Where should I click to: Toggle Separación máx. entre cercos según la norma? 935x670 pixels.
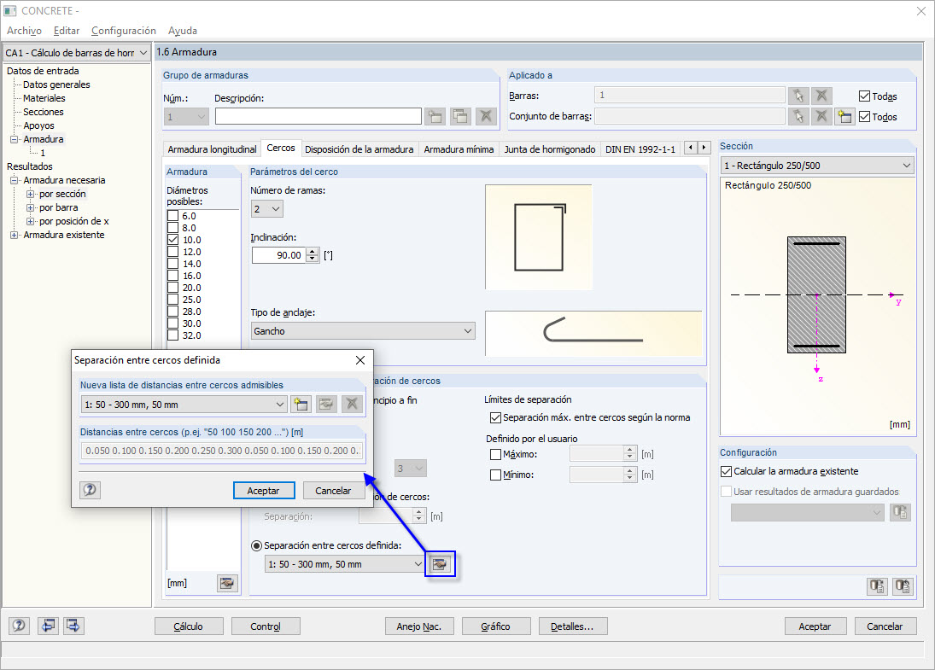click(495, 418)
